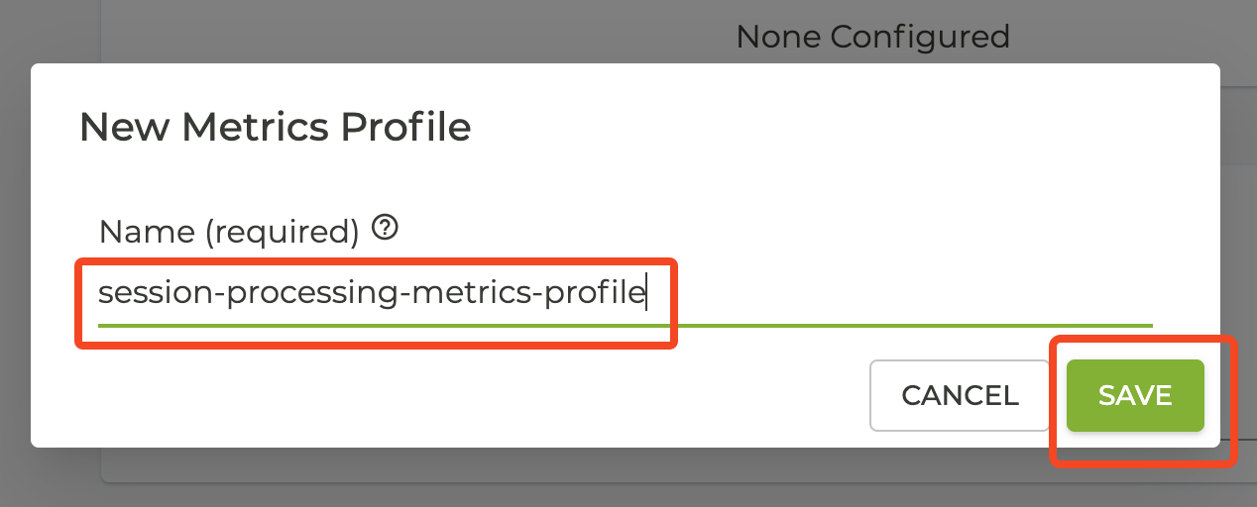
Task: Click the word "None" in the background
Action: click(779, 38)
